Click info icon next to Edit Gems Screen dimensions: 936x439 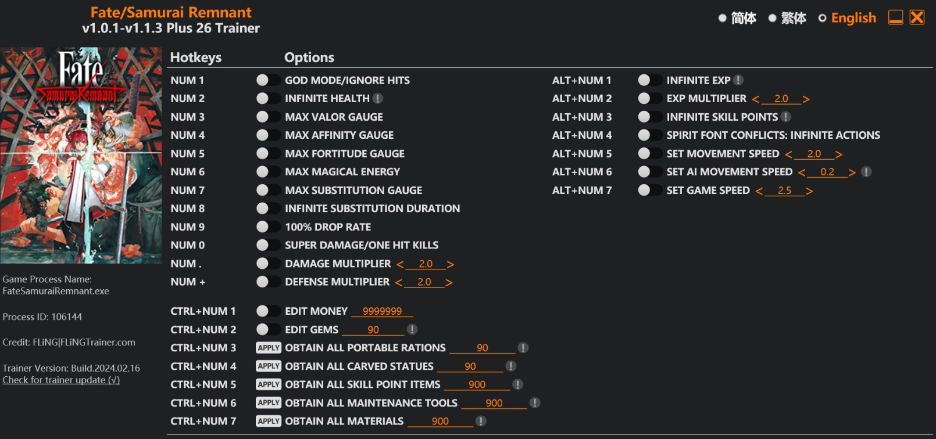[x=412, y=329]
